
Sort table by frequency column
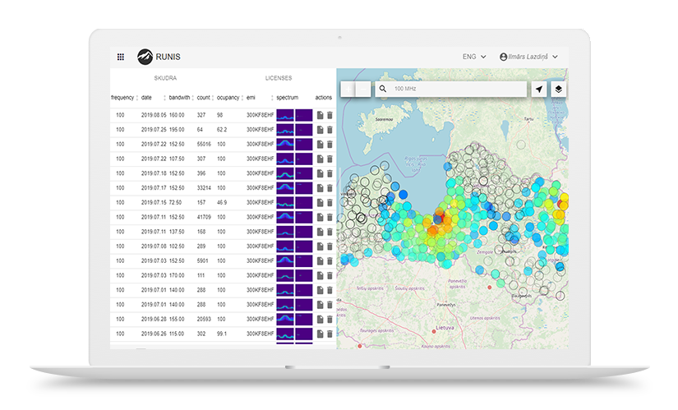click(123, 98)
